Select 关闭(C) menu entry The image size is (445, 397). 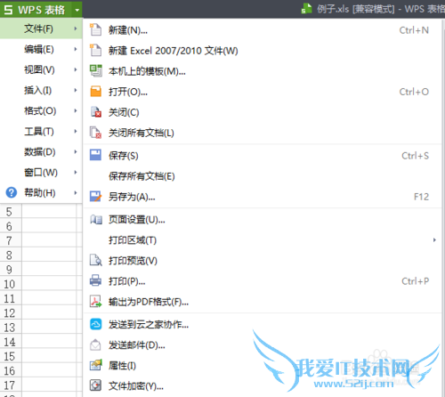(x=263, y=112)
